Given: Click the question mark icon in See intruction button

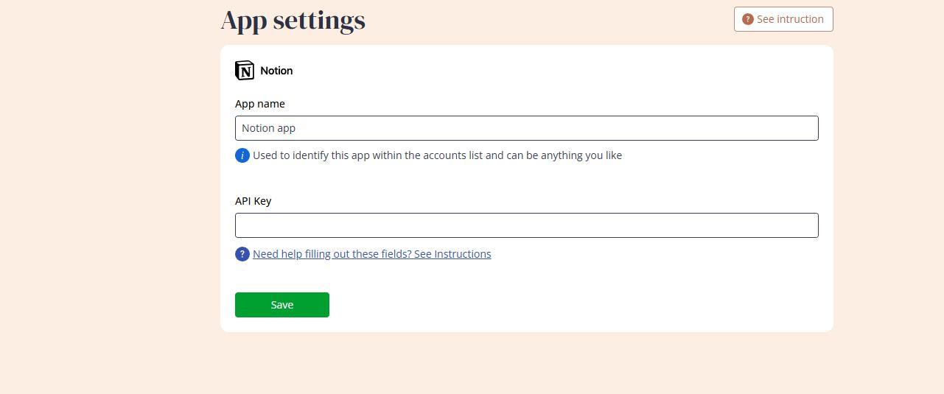Looking at the screenshot, I should point(747,19).
